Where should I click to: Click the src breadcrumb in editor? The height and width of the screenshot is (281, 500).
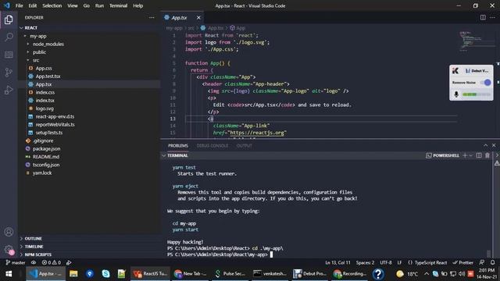(x=191, y=28)
